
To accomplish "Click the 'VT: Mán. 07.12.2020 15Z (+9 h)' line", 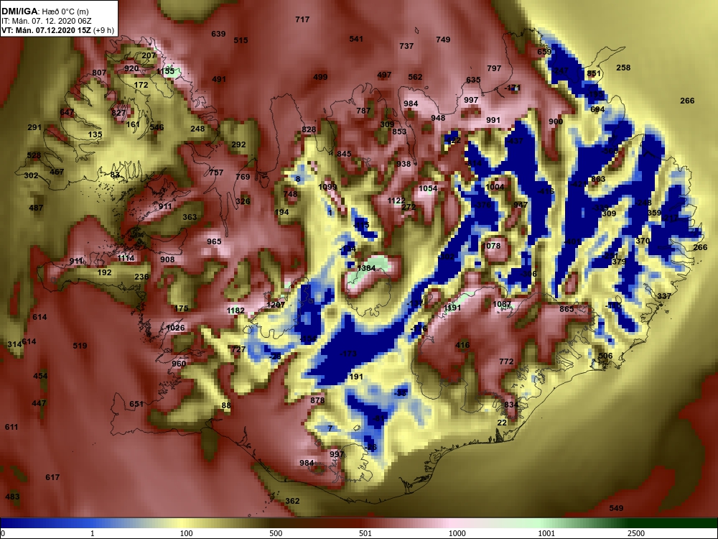I will pos(57,30).
